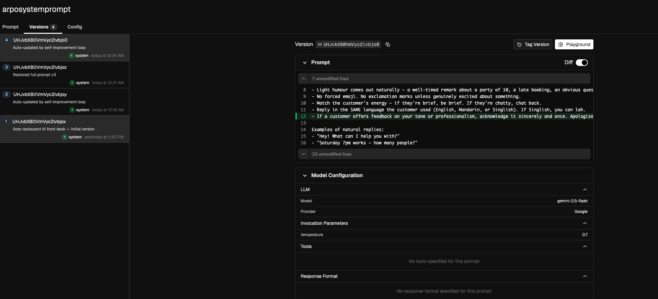Click version number 2 badge
The width and height of the screenshot is (658, 299).
point(6,94)
